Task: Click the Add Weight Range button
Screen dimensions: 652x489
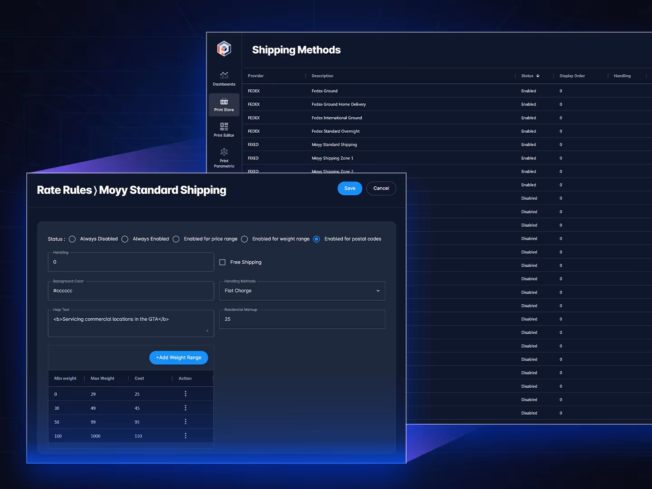Action: click(178, 357)
